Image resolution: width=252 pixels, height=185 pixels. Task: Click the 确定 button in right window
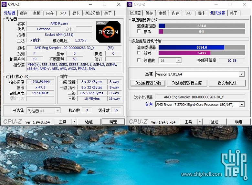[239, 122]
